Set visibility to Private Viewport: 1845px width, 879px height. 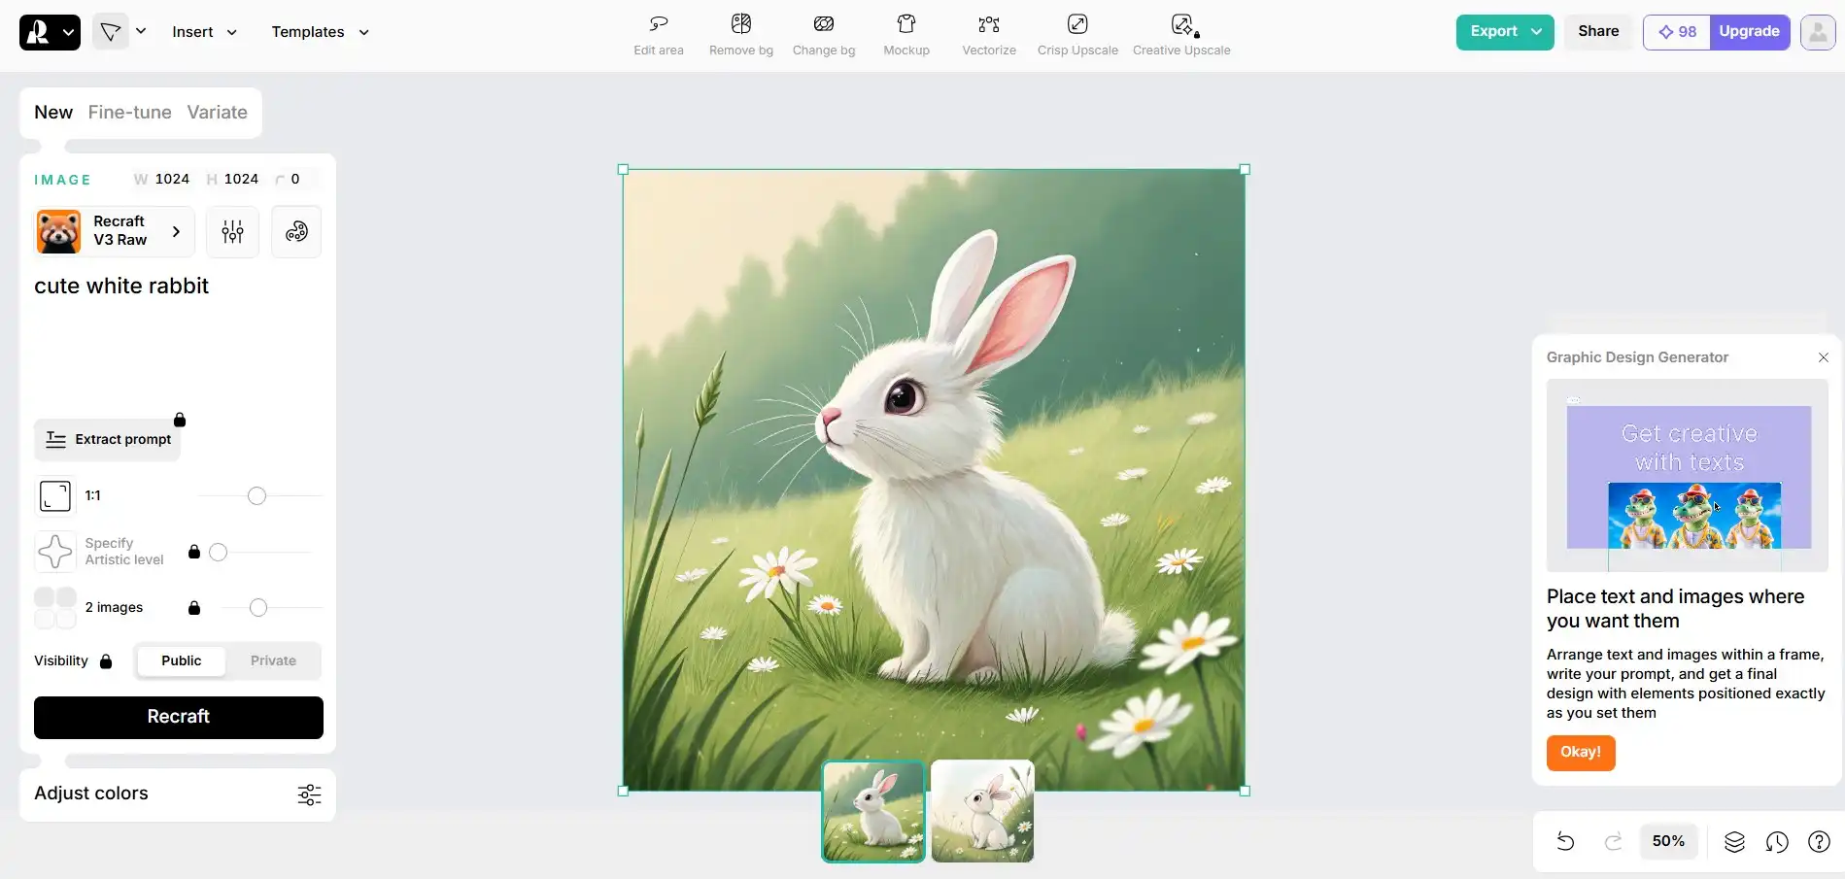tap(273, 660)
